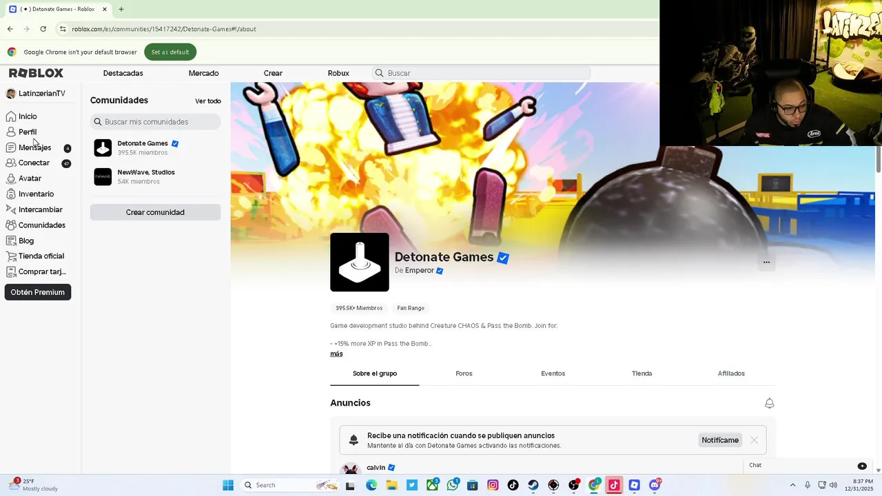Open File Explorer from the taskbar
Image resolution: width=882 pixels, height=496 pixels.
[x=391, y=485]
